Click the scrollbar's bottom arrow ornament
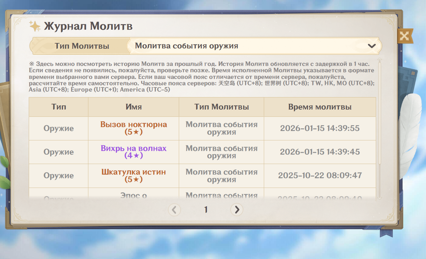The height and width of the screenshot is (259, 426). 380,198
